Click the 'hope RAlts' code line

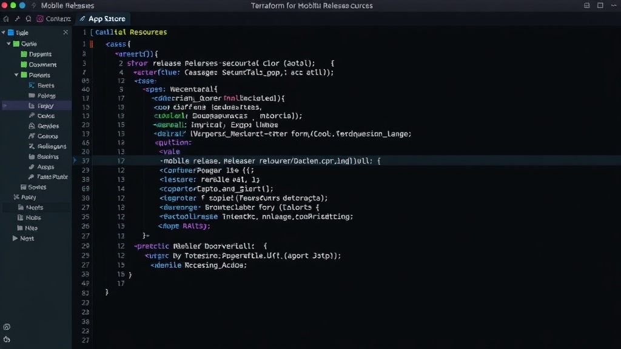(x=184, y=226)
